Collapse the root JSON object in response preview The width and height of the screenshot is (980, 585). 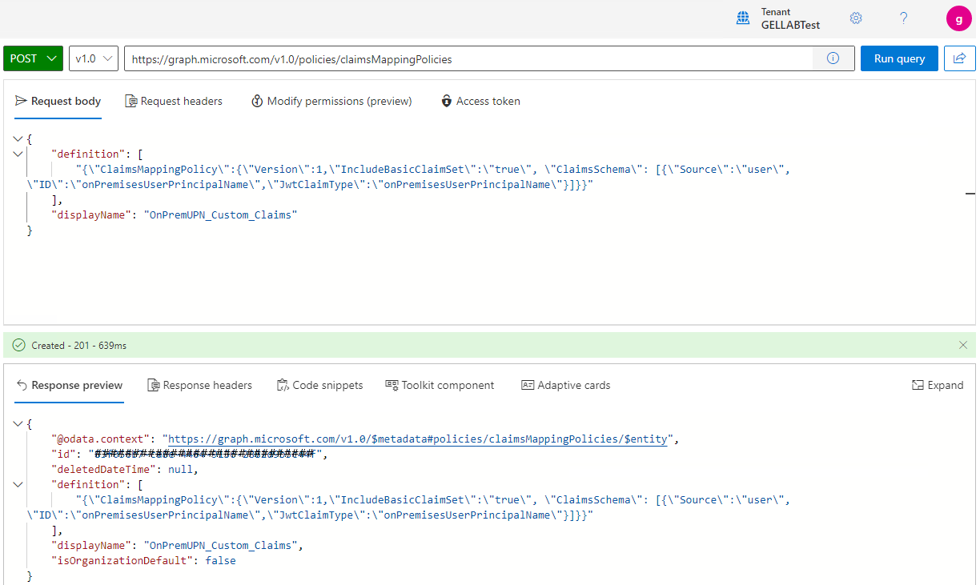tap(18, 423)
